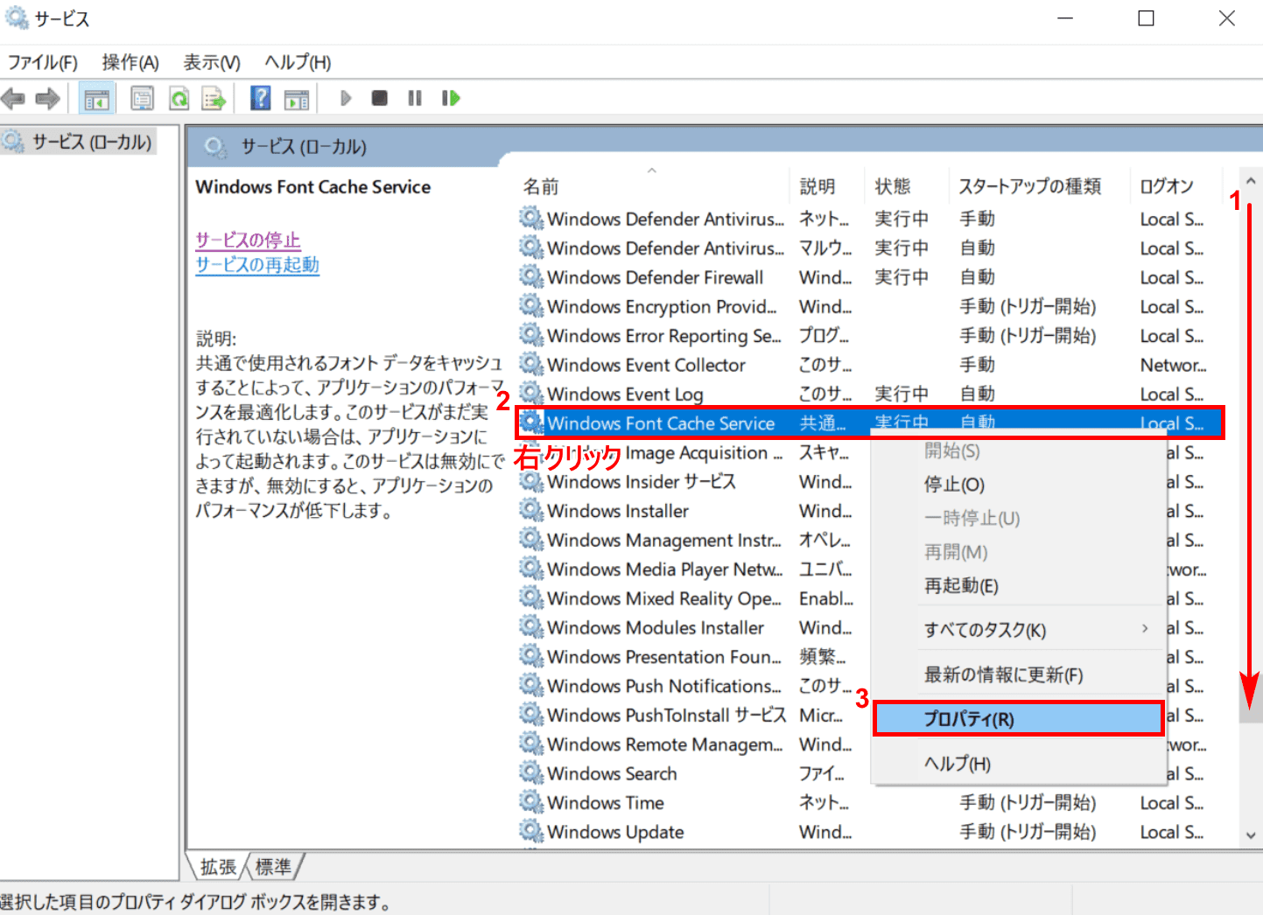
Task: Open the Properties toolbar icon
Action: [x=142, y=98]
